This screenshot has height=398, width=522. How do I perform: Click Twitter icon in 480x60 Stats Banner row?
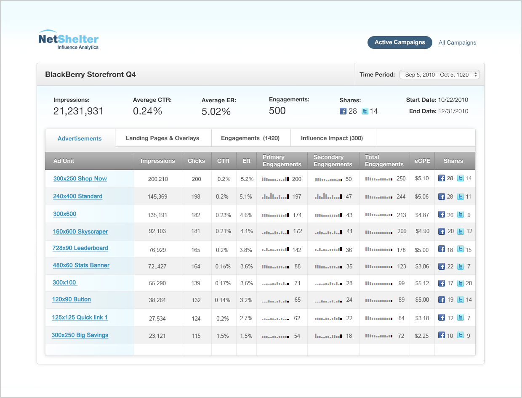pos(461,266)
